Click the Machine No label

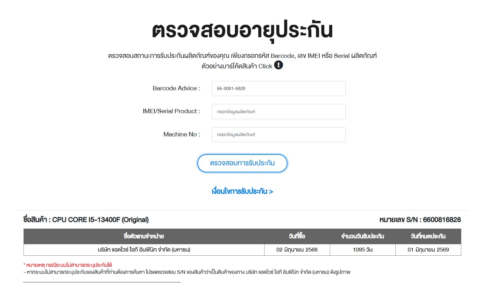coord(181,135)
